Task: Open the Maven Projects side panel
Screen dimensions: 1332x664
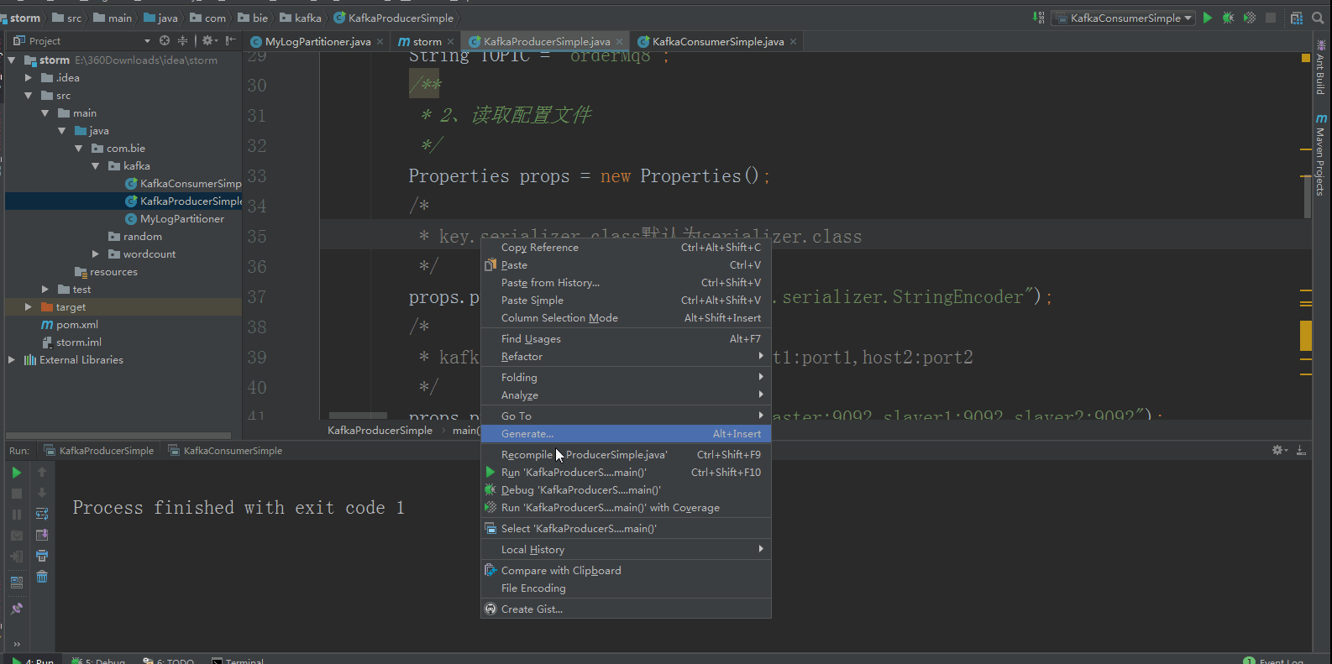Action: tap(1320, 155)
